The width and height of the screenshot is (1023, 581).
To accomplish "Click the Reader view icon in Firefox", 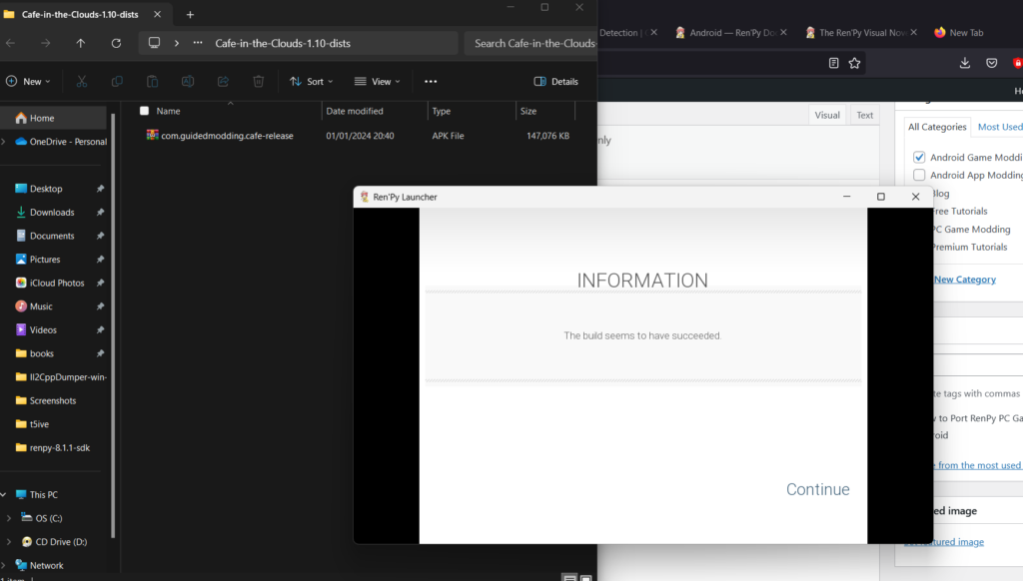I will coord(833,63).
